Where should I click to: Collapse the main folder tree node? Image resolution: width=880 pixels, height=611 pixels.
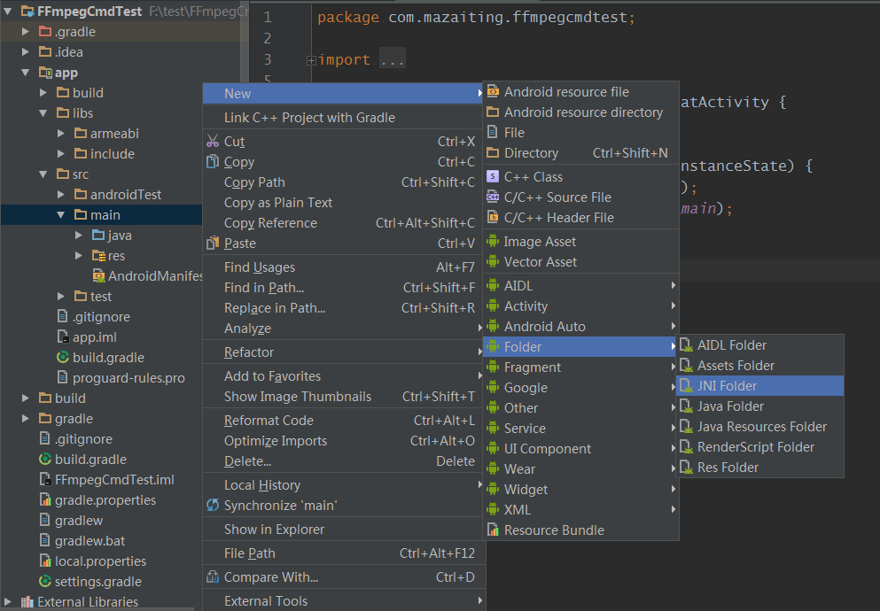(61, 214)
